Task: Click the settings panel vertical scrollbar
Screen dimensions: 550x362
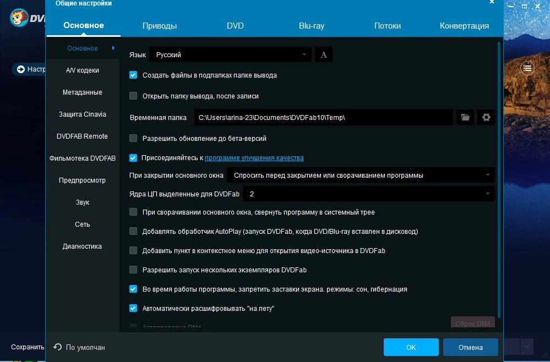Action: point(499,180)
